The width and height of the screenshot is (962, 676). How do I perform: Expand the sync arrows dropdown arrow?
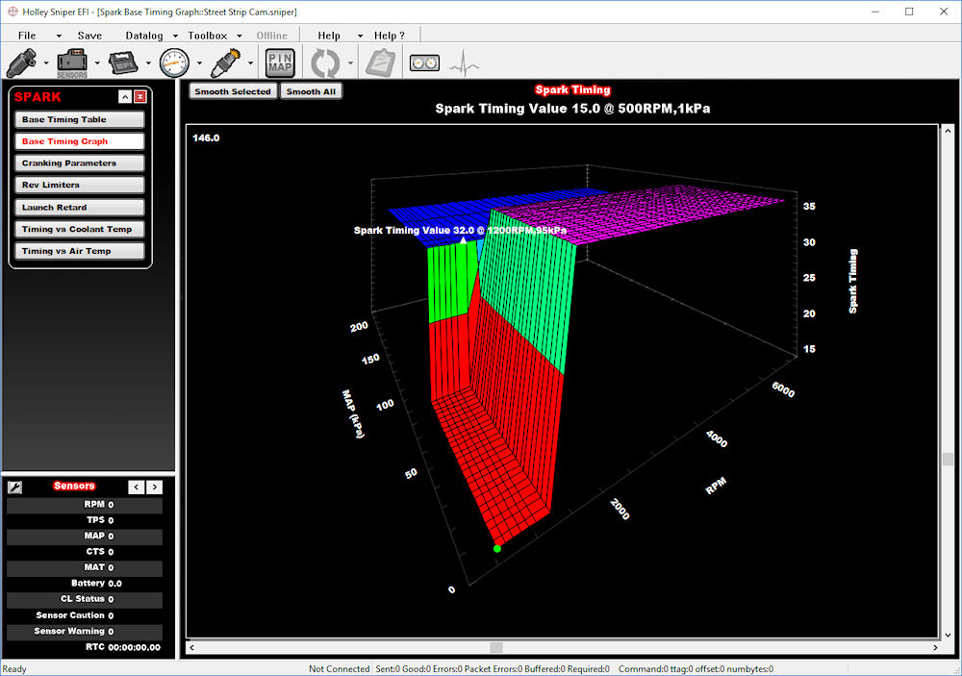coord(350,63)
